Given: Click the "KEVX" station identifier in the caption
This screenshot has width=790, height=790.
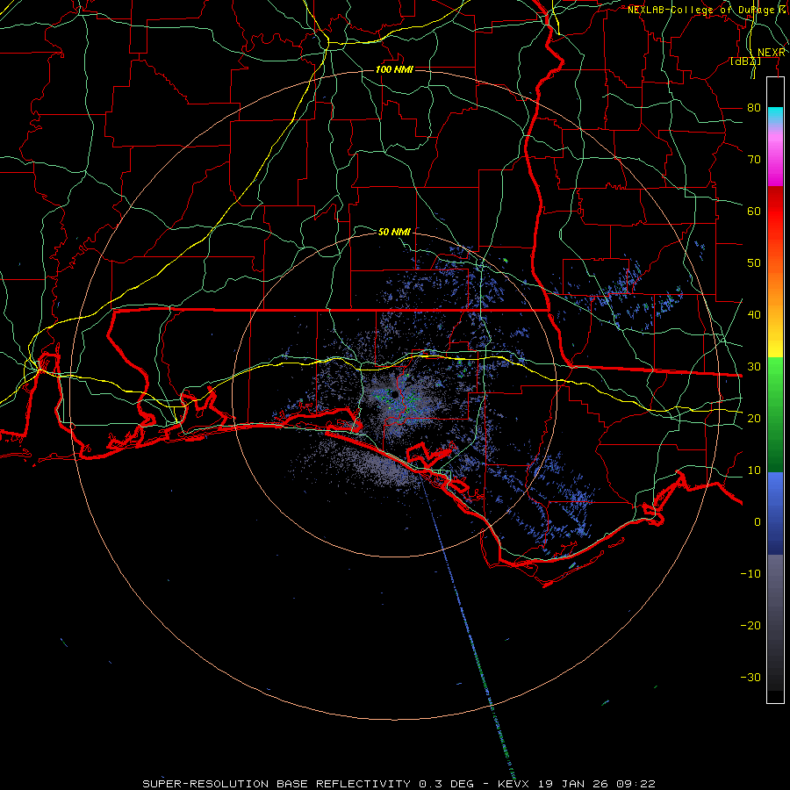Looking at the screenshot, I should coord(513,784).
